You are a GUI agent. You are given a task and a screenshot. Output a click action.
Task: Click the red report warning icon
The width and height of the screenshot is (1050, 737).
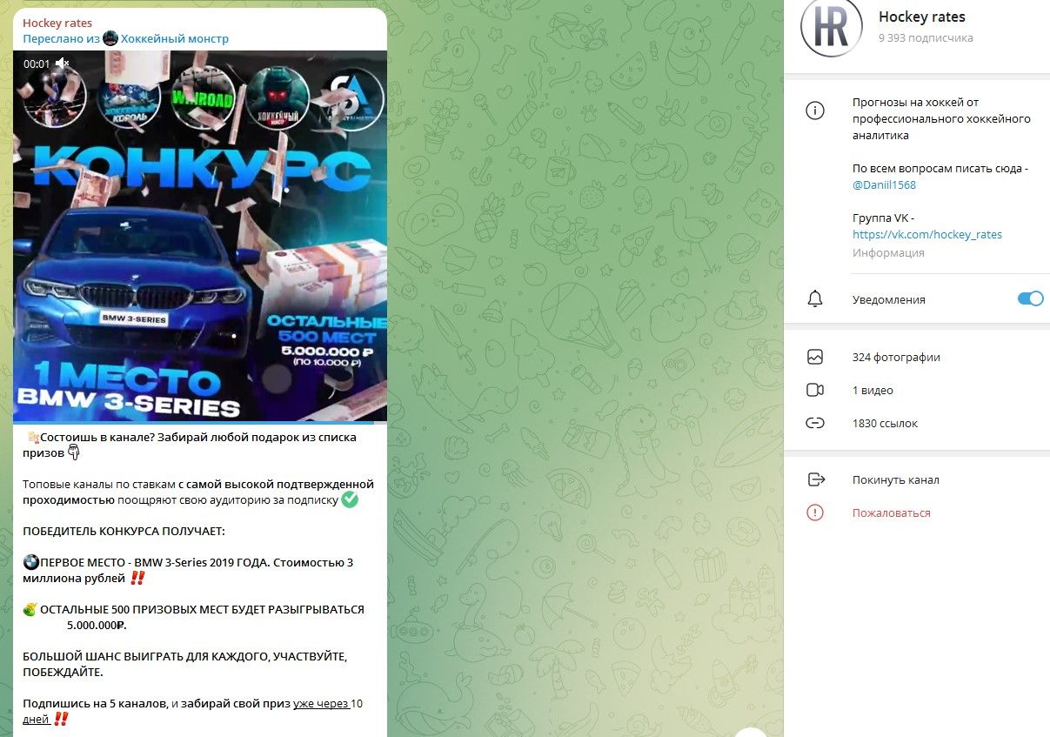(x=815, y=513)
